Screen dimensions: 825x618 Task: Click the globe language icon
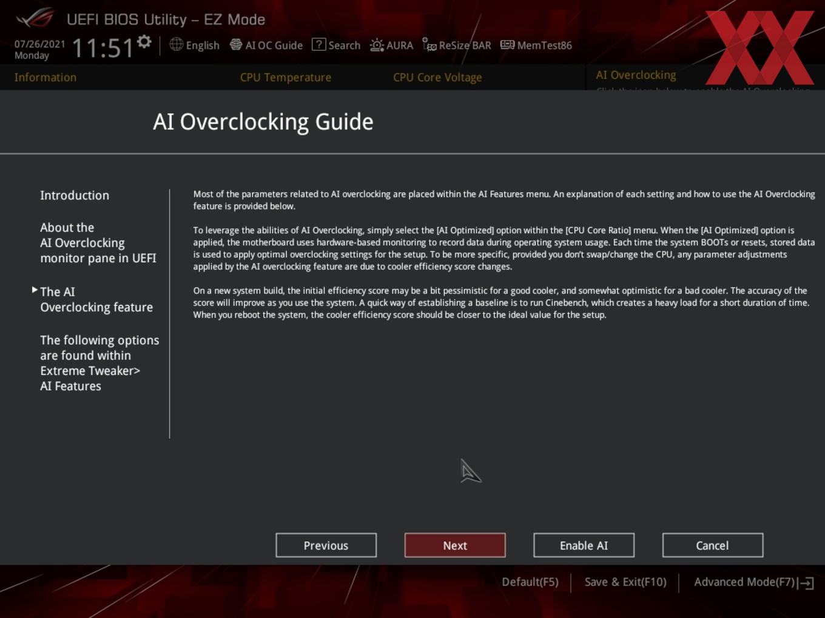coord(176,45)
